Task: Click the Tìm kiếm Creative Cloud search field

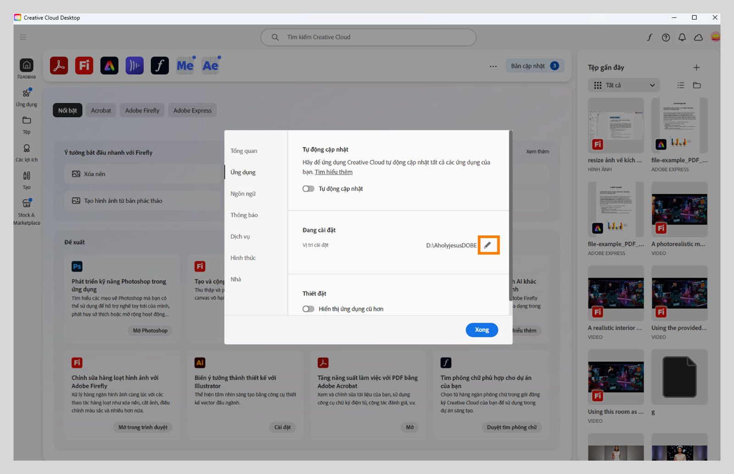Action: tap(368, 37)
